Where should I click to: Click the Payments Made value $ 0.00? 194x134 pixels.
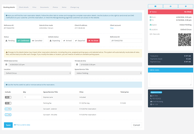(x=188, y=59)
